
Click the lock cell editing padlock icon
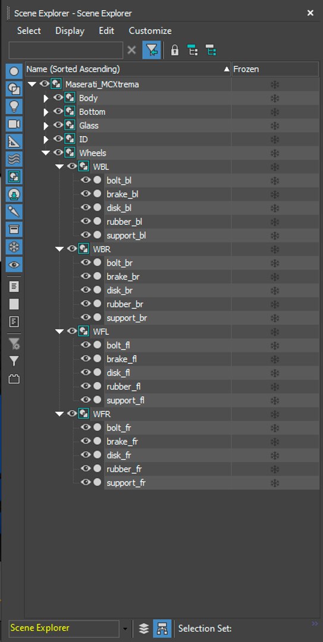tap(175, 51)
